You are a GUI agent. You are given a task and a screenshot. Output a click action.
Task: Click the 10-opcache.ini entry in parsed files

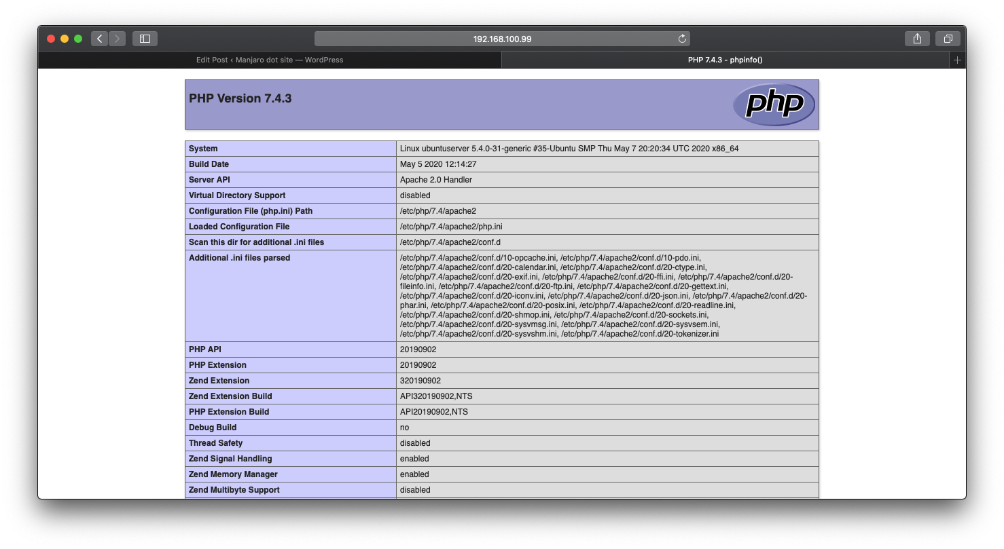479,258
